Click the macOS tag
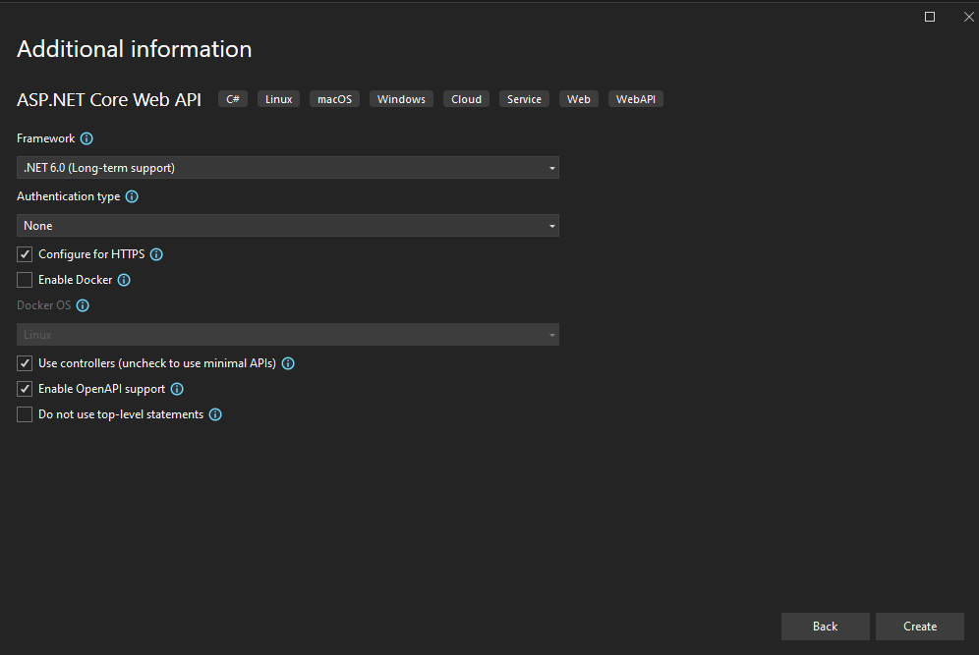Viewport: 979px width, 655px height. [334, 99]
